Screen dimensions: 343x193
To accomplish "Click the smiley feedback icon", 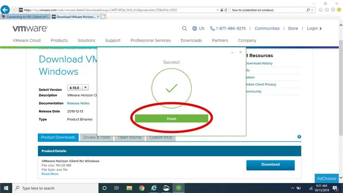I will point(339,10).
